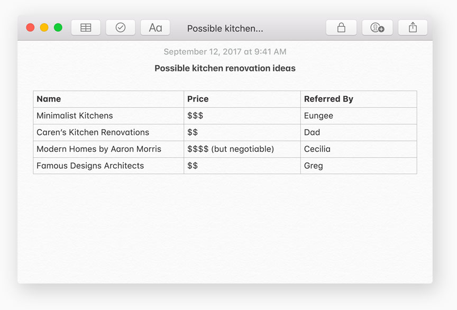Open the share icon
The width and height of the screenshot is (457, 310).
point(413,28)
